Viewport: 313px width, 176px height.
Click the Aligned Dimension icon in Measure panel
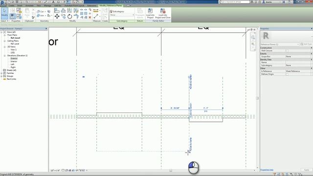[x=96, y=11]
